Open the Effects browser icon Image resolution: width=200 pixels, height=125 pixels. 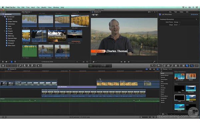[x=165, y=66]
